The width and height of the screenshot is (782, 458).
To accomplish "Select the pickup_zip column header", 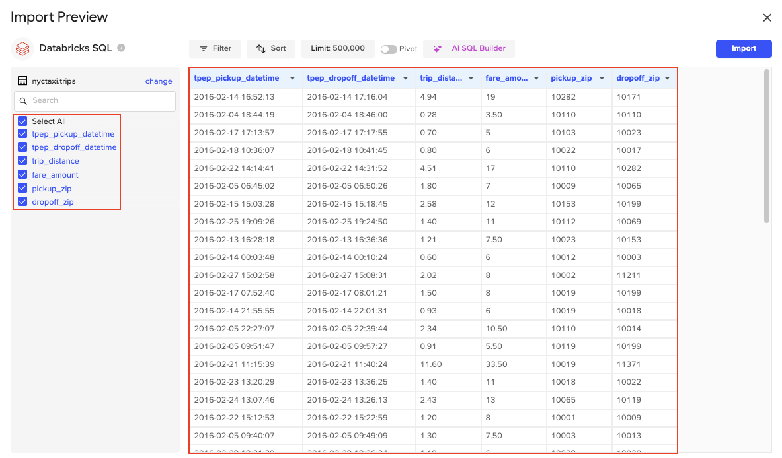I will [x=570, y=77].
